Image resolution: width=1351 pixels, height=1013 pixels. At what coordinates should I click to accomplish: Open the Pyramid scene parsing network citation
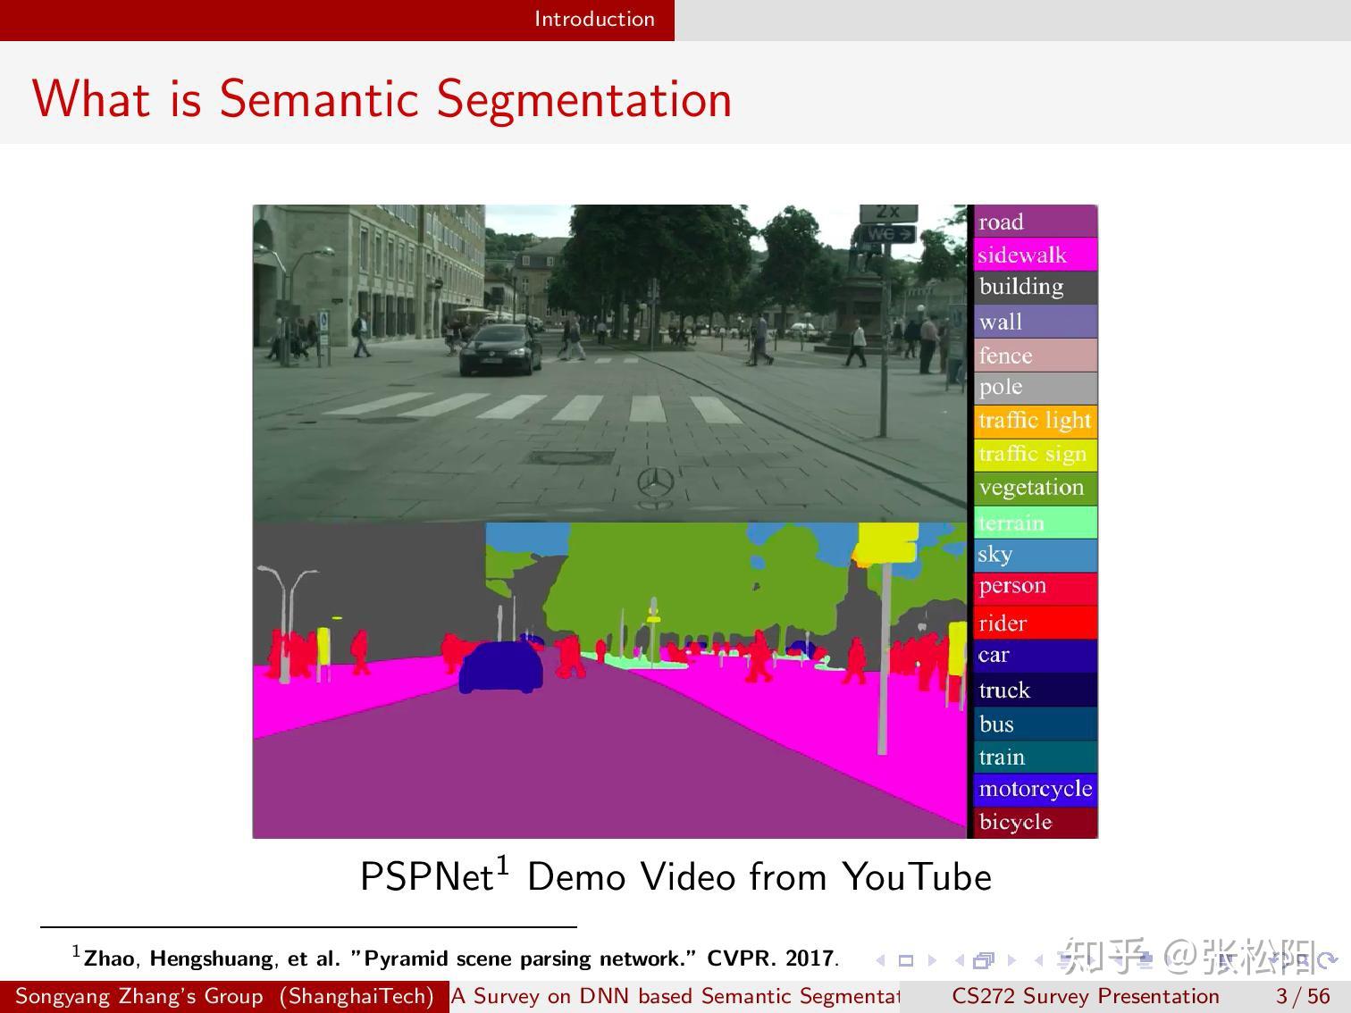pyautogui.click(x=456, y=958)
